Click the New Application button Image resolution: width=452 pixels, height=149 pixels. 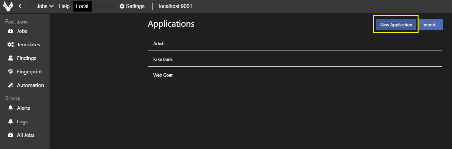396,25
